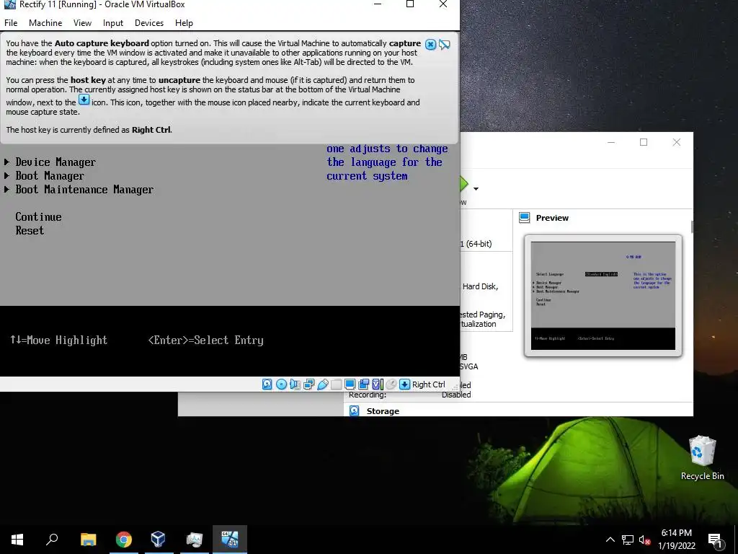
Task: Click the USB devices indicator icon
Action: (x=322, y=384)
